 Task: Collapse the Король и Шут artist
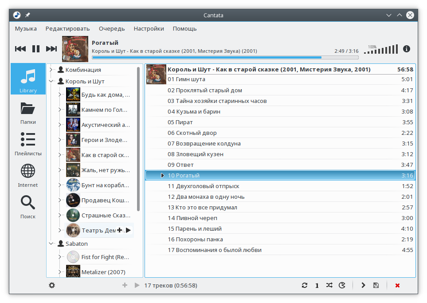point(51,81)
